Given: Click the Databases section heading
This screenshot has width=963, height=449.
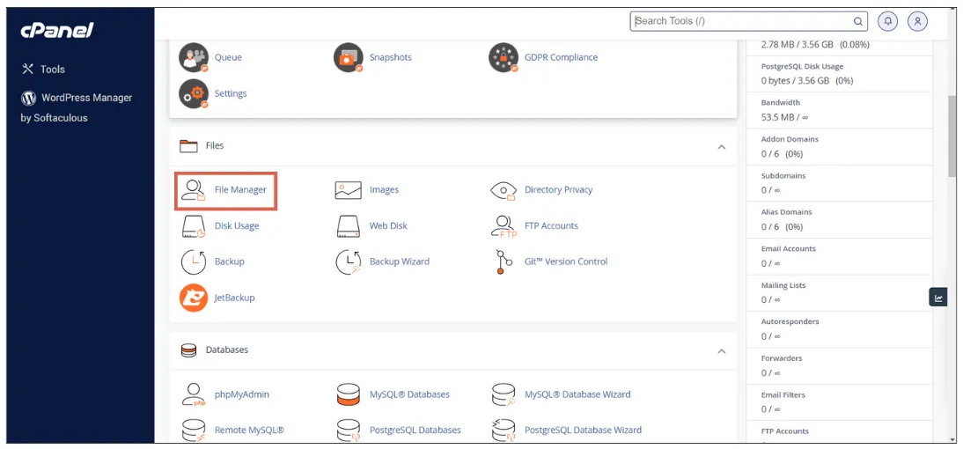Looking at the screenshot, I should (x=226, y=350).
